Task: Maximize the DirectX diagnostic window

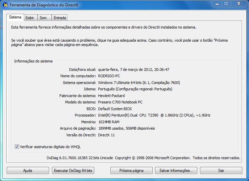Action: click(226, 4)
